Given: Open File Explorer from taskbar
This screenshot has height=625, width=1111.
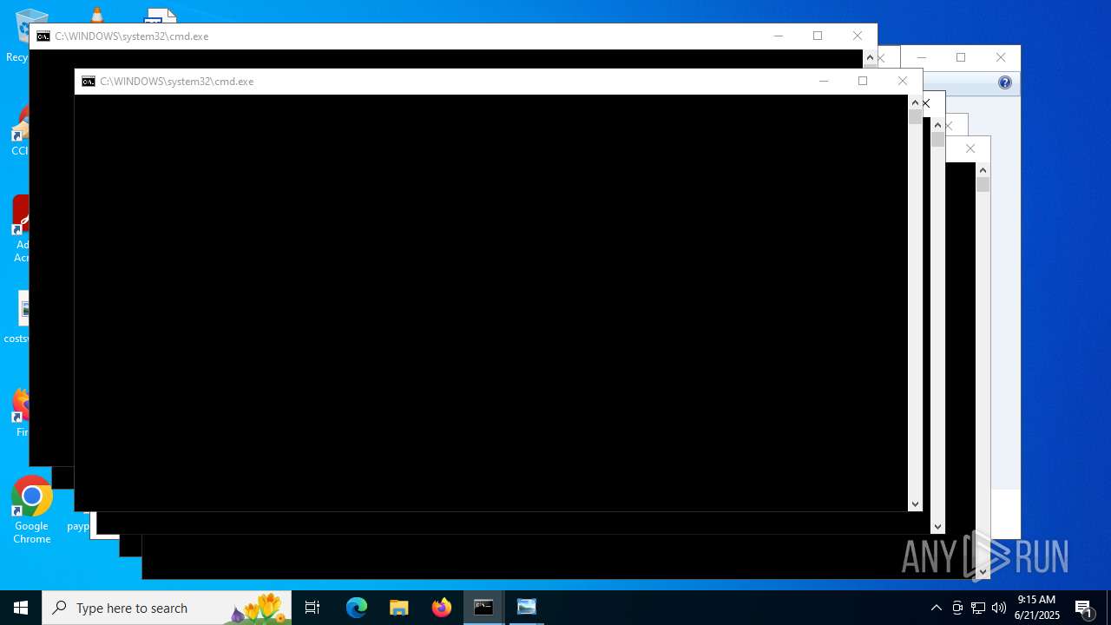Looking at the screenshot, I should click(x=399, y=608).
